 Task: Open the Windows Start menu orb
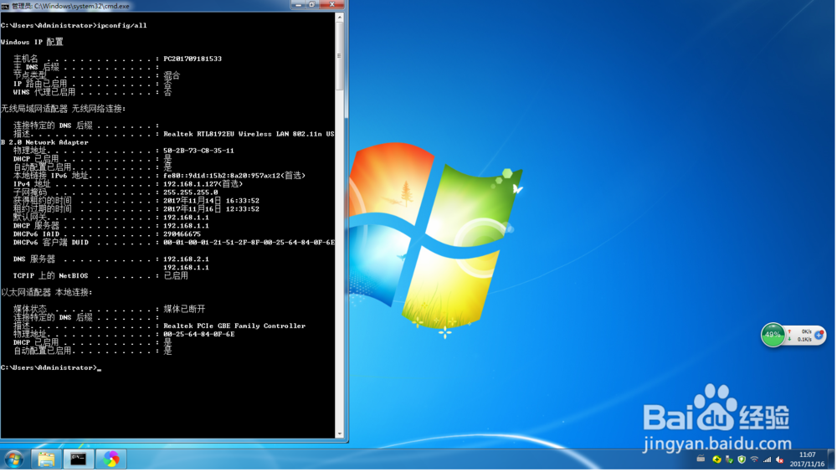pos(14,459)
